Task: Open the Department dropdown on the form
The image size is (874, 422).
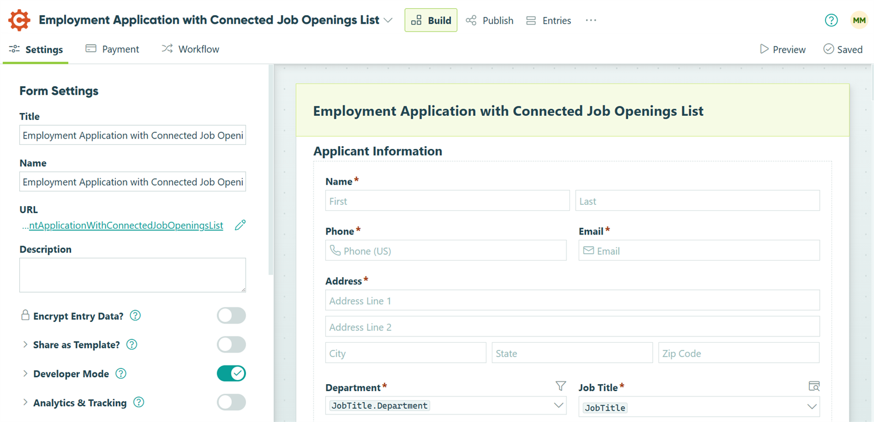Action: click(446, 405)
